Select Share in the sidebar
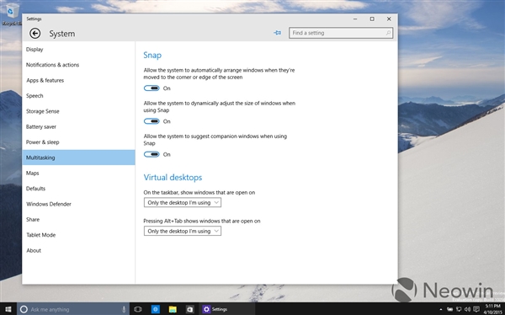 coord(78,220)
